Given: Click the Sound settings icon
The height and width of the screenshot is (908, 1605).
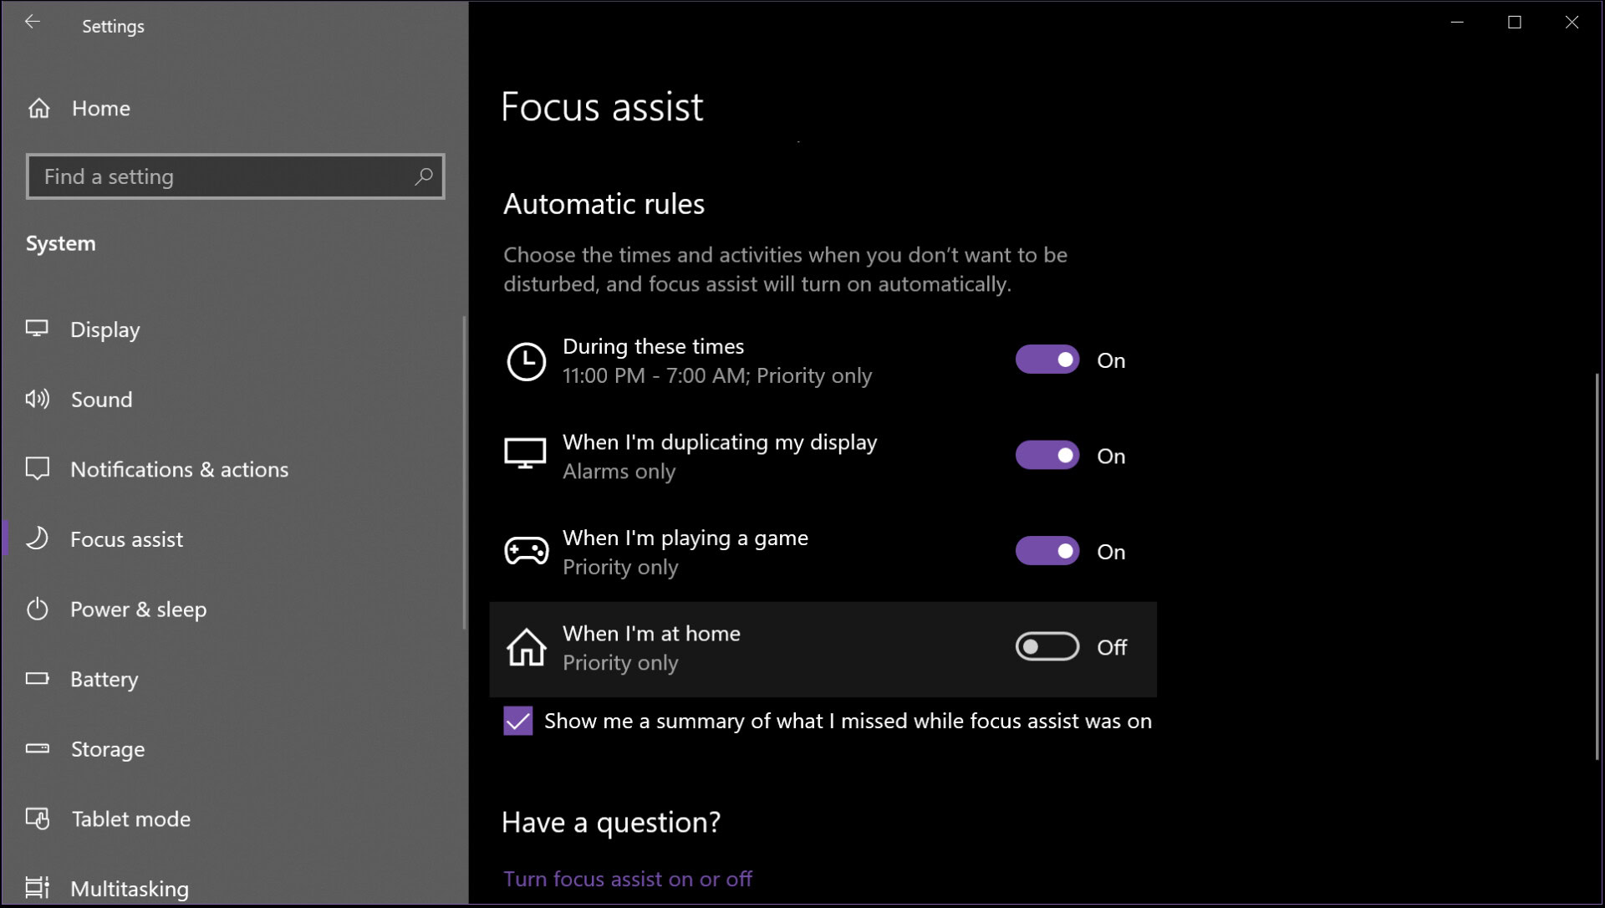Looking at the screenshot, I should [x=37, y=399].
